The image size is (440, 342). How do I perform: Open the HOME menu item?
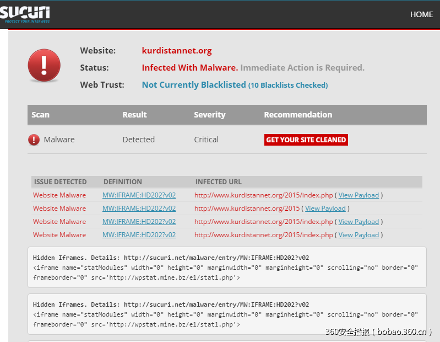421,14
